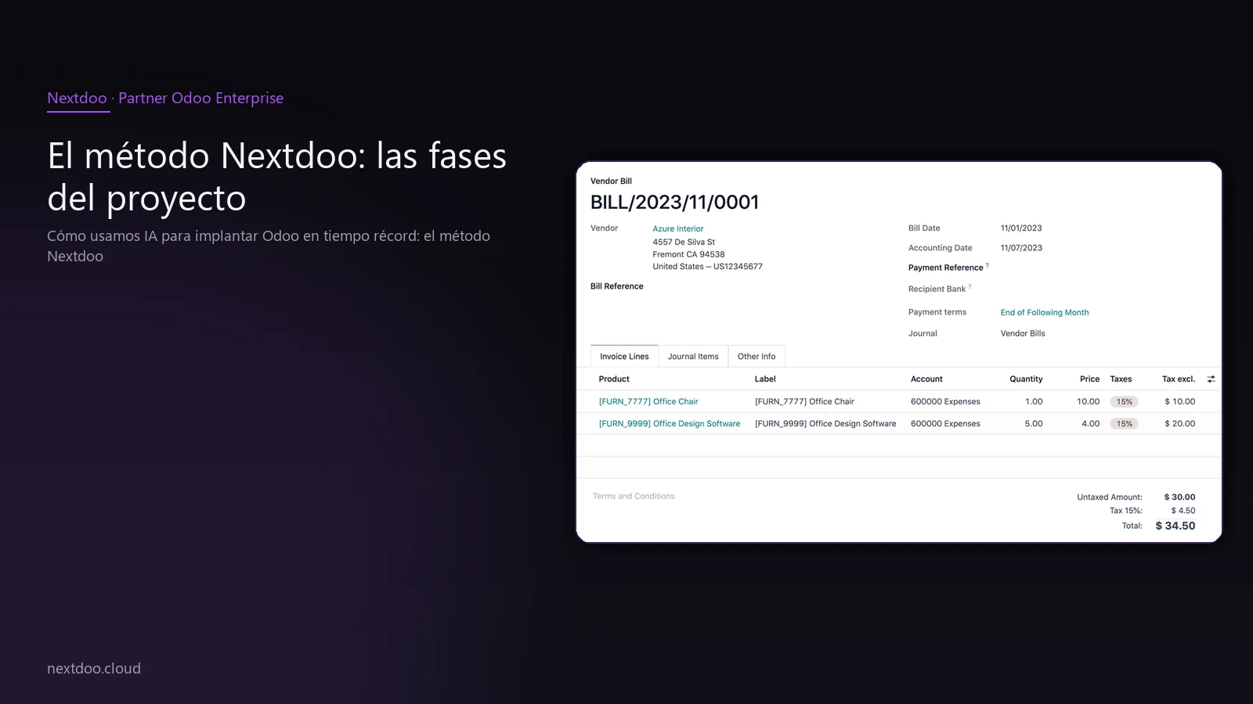The height and width of the screenshot is (704, 1253).
Task: Click the United States – US12345677 text
Action: tap(707, 267)
